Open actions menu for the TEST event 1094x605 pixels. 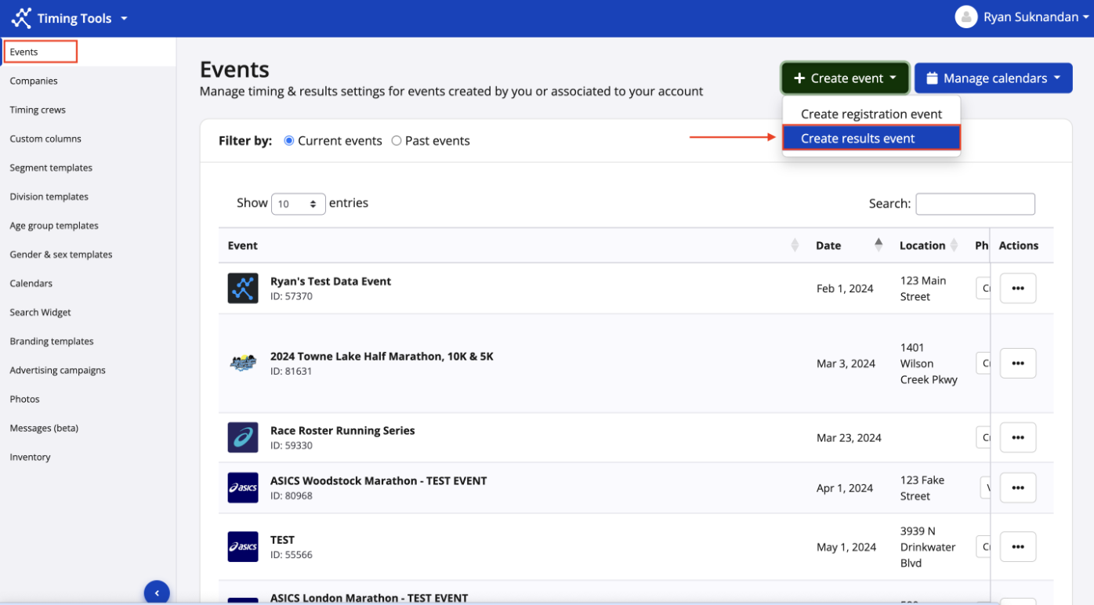pos(1017,547)
